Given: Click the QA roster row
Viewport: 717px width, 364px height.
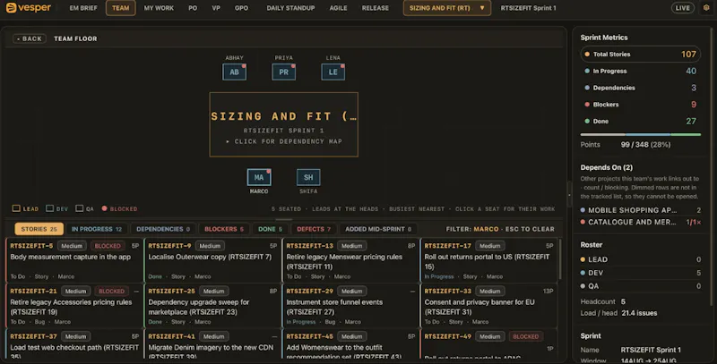Looking at the screenshot, I should tap(640, 286).
